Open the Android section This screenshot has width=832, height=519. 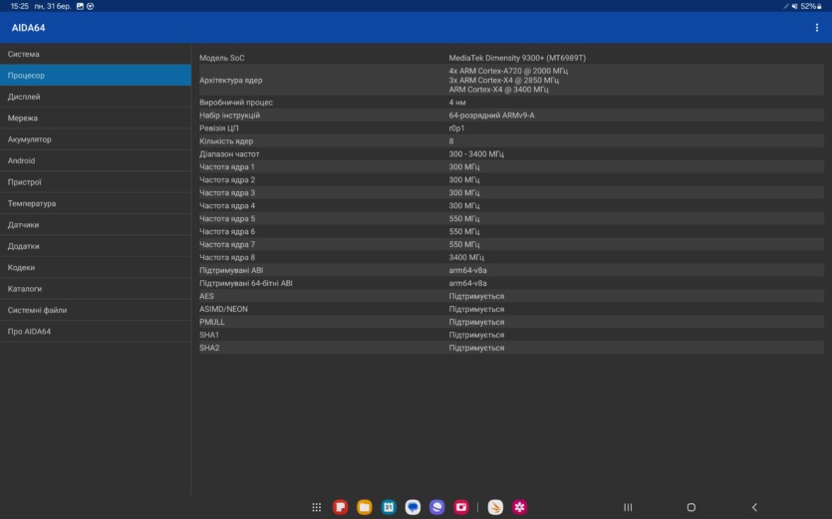(x=96, y=160)
